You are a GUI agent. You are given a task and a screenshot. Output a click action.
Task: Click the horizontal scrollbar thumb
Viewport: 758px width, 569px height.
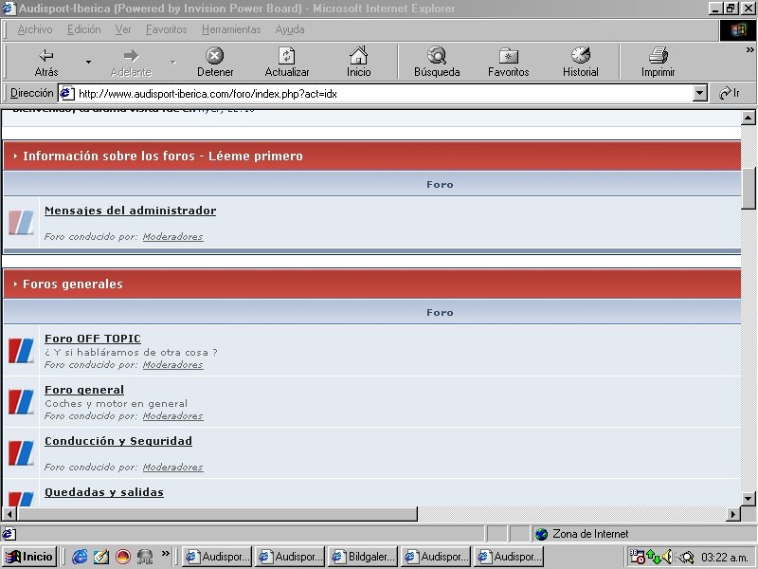[x=217, y=514]
